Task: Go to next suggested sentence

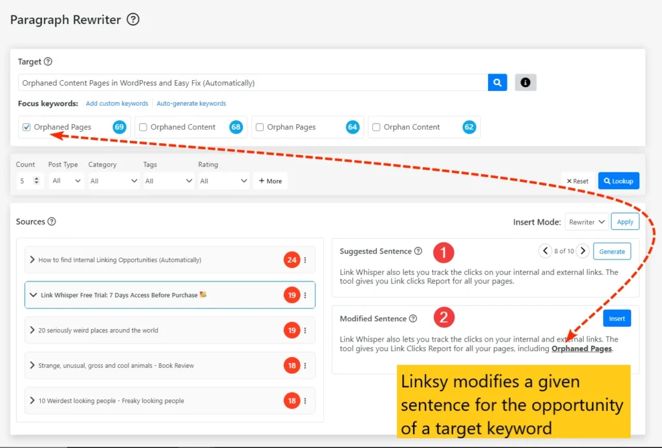Action: click(x=582, y=251)
